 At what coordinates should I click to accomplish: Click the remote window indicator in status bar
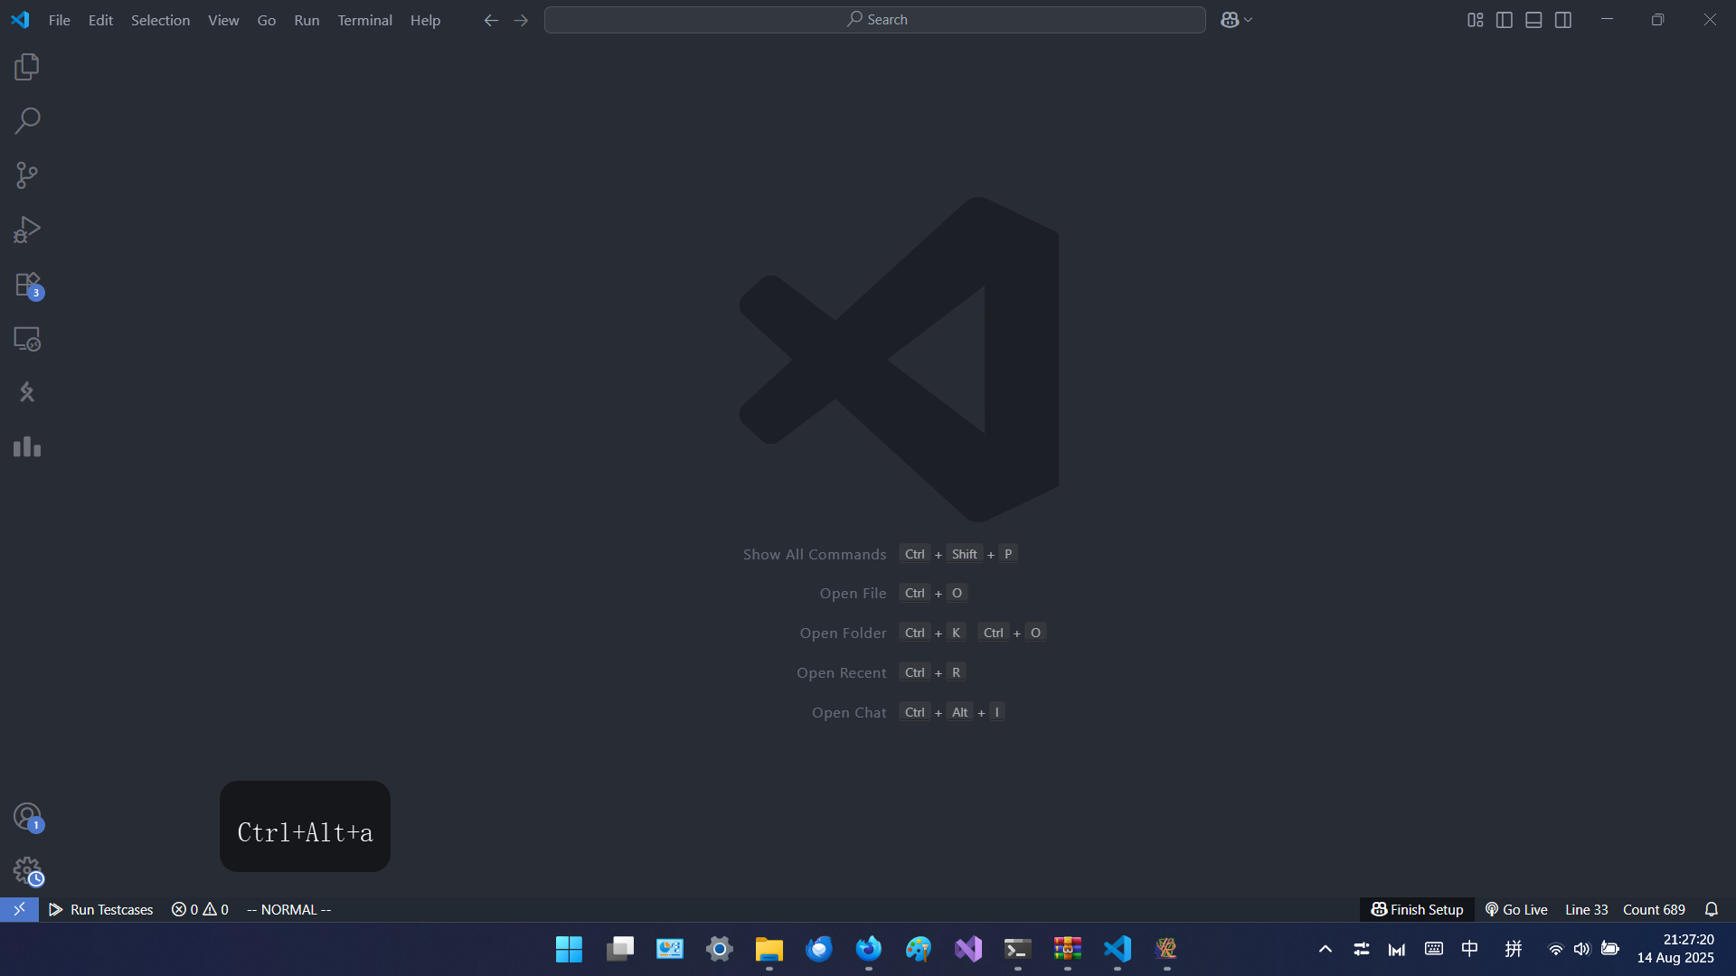click(x=19, y=909)
